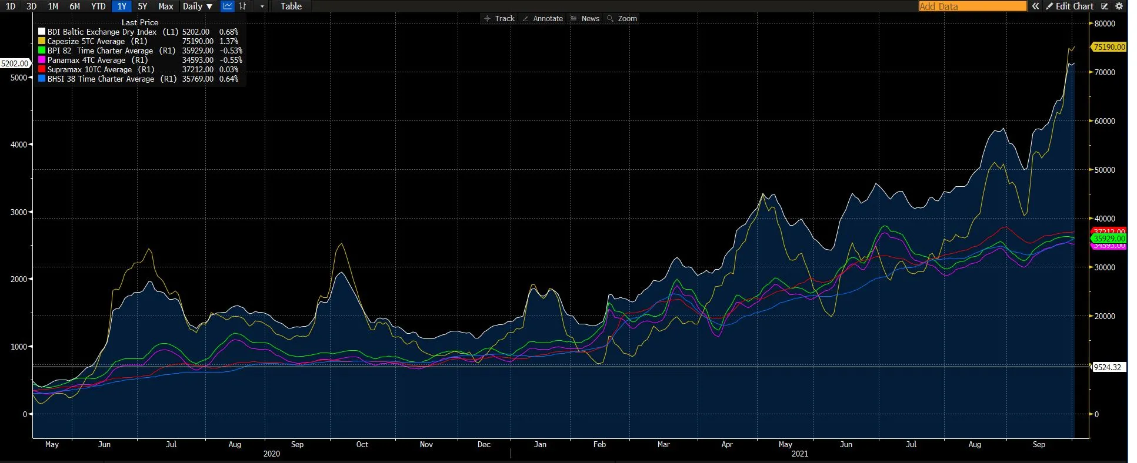Click the red Supramax 10TC swatch

coord(42,69)
